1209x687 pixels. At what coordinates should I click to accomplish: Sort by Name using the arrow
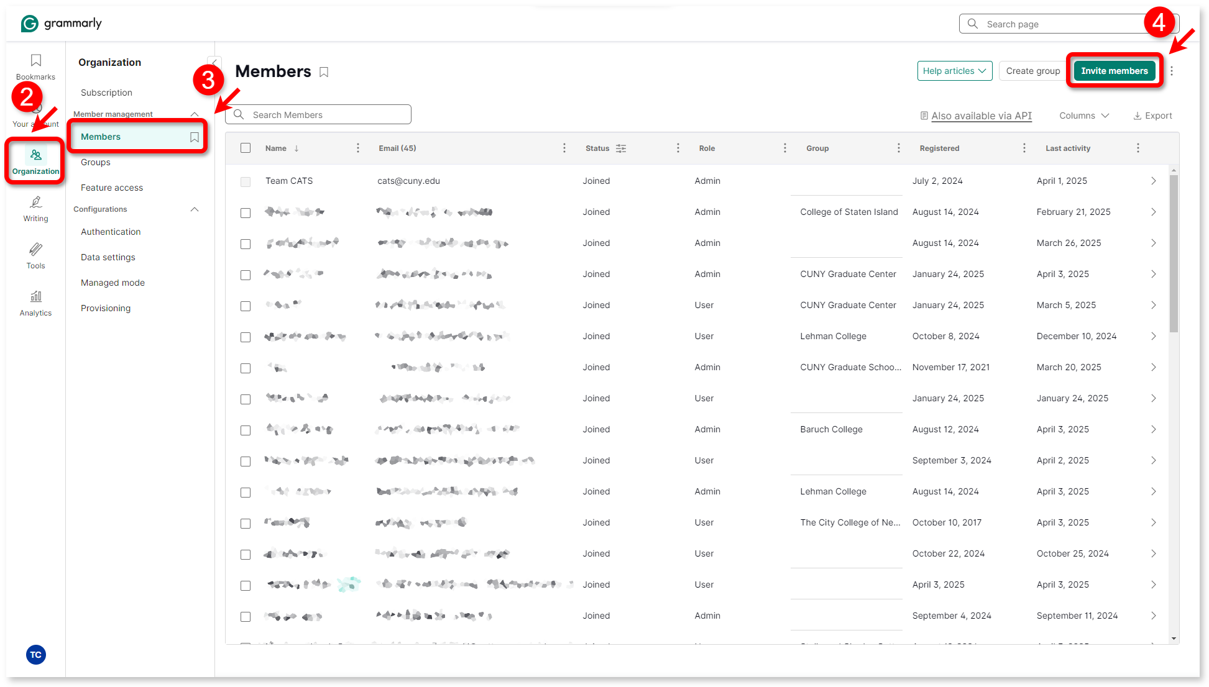(297, 148)
